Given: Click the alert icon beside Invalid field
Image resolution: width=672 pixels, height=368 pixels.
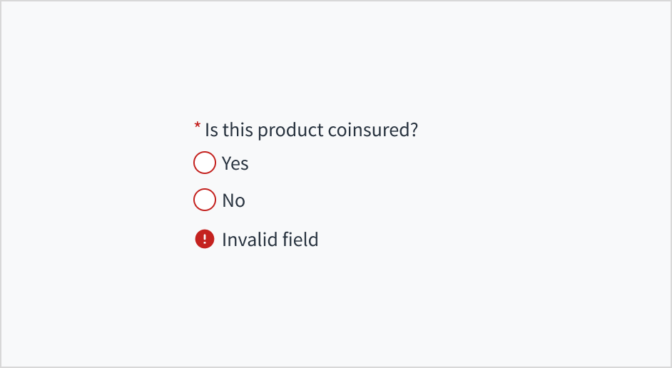Looking at the screenshot, I should (205, 240).
